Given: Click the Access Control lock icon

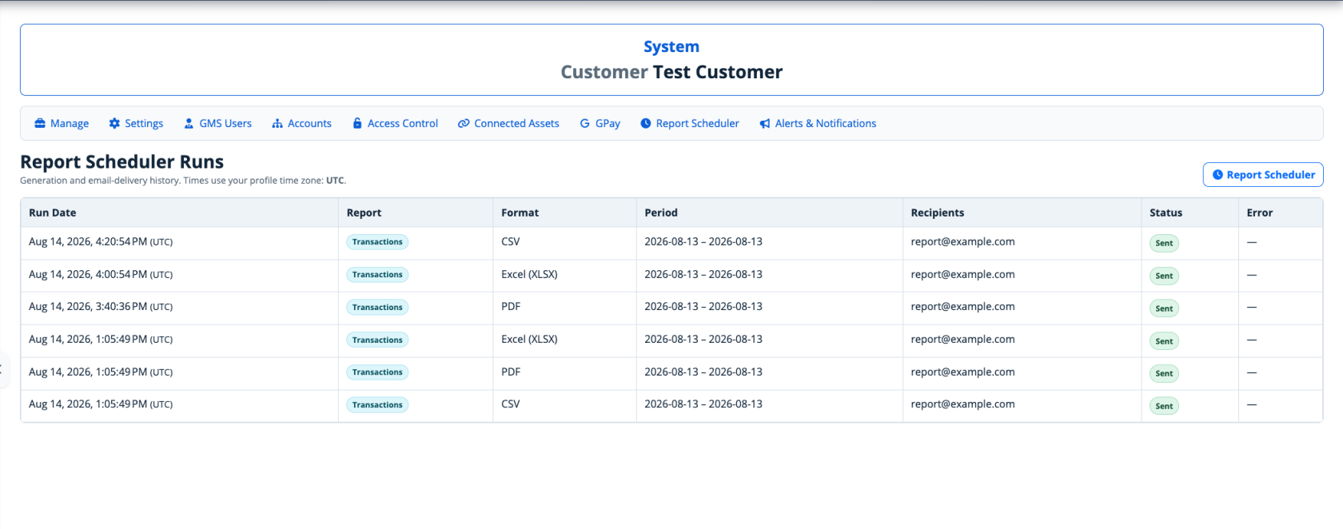Looking at the screenshot, I should click(357, 123).
